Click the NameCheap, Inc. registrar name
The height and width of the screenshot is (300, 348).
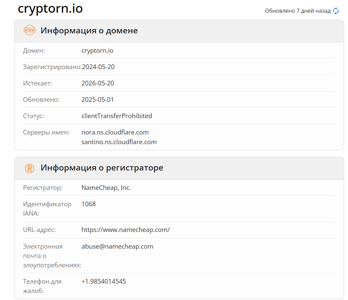[106, 188]
